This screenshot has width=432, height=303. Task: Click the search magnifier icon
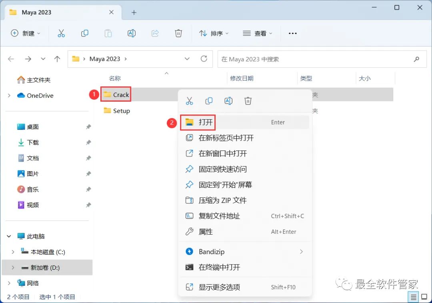[x=416, y=59]
